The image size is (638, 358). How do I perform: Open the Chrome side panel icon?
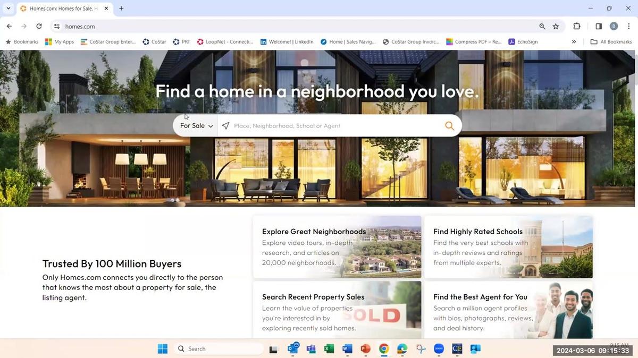(599, 26)
